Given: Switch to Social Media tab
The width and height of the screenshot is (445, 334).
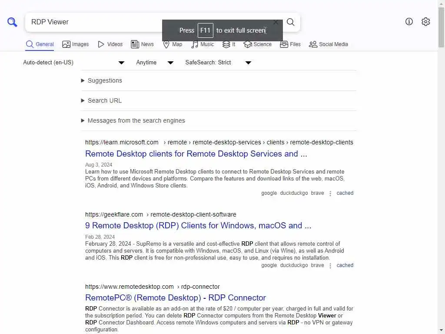Looking at the screenshot, I should coord(329,44).
